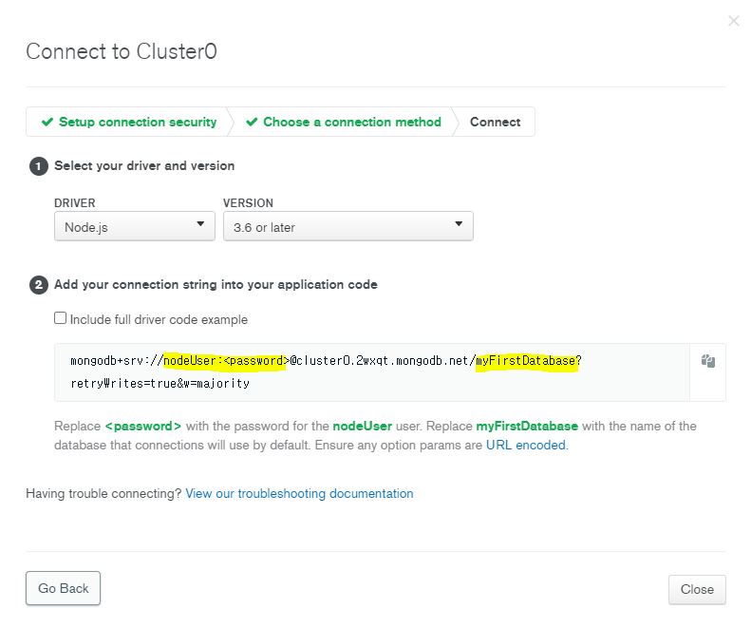This screenshot has height=628, width=751.
Task: Click green myFirstDatabase in the instructions
Action: coord(527,426)
